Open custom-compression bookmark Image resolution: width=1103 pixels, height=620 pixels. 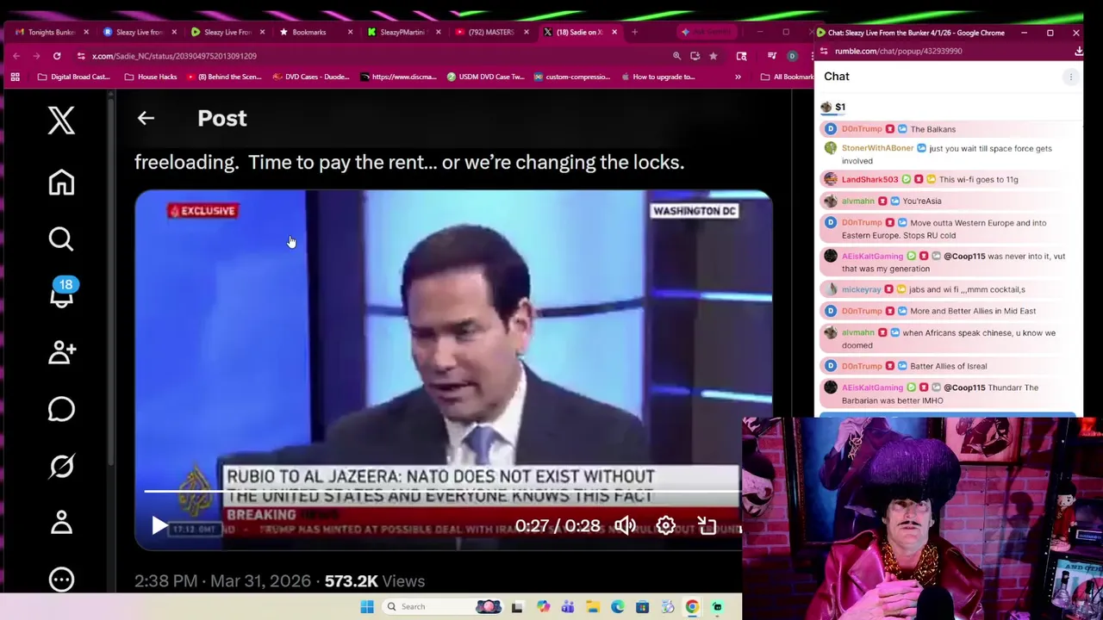coord(571,77)
